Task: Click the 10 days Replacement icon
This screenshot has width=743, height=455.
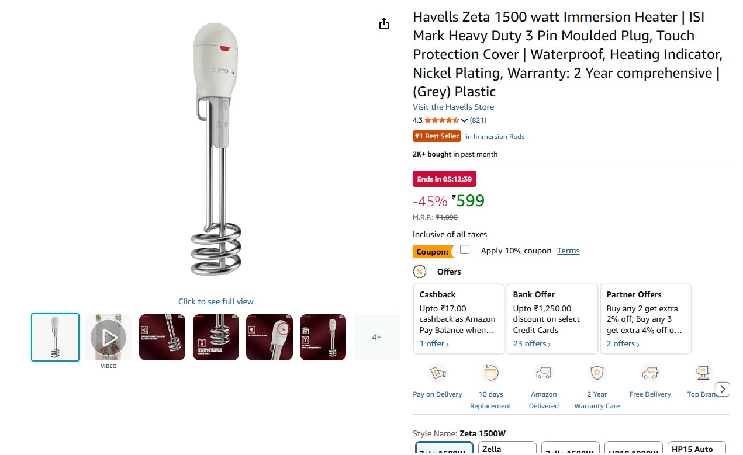Action: click(x=490, y=373)
